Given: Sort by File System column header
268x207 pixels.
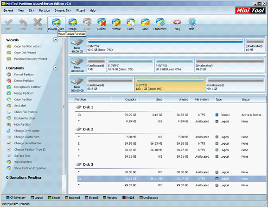Looking at the screenshot, I should (202, 99).
